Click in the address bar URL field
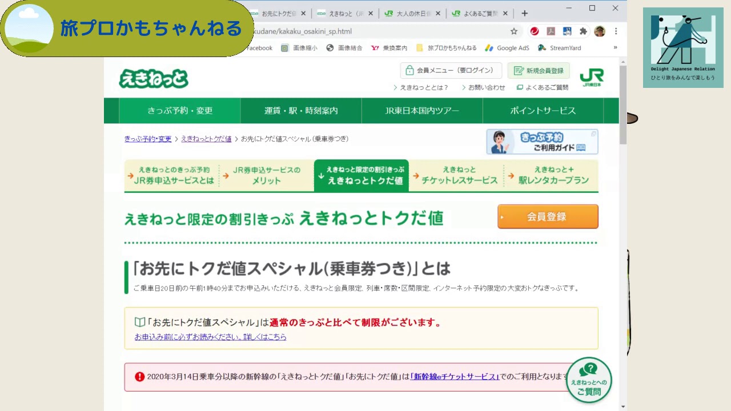This screenshot has width=731, height=411. 377,31
